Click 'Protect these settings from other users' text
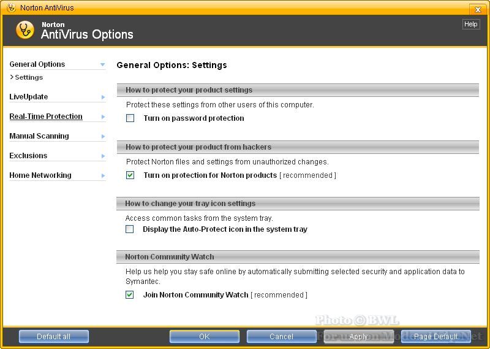490x349 pixels. click(x=220, y=104)
